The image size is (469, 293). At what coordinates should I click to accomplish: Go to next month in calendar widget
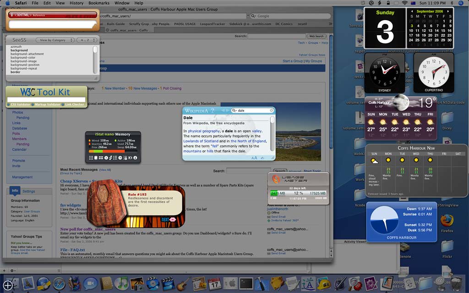click(447, 11)
